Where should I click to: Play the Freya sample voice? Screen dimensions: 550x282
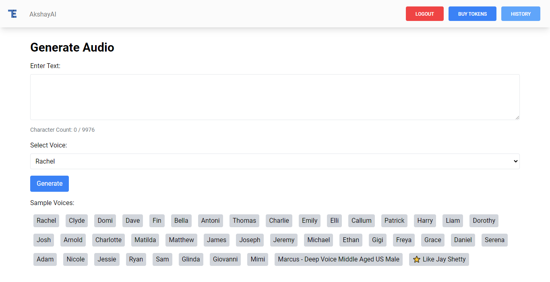click(x=403, y=240)
